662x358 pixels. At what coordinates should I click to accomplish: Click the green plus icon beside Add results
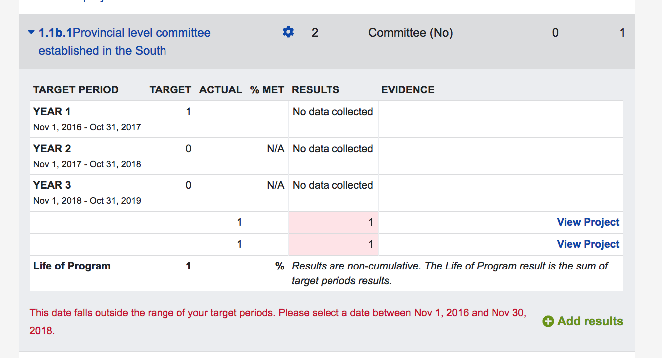548,321
